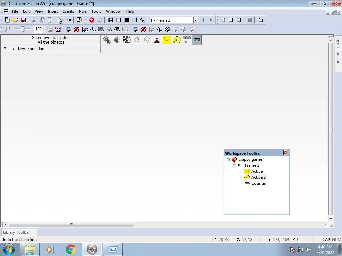Select Active 2 in Workspace tree
Viewport: 342px width, 256px height.
pos(258,177)
